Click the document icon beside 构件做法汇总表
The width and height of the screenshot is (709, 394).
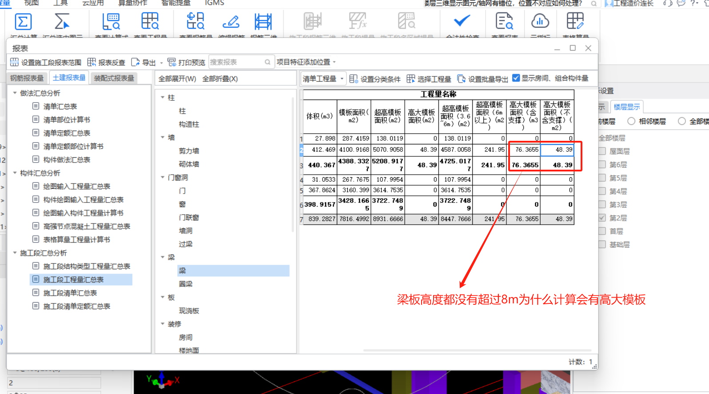click(x=36, y=159)
